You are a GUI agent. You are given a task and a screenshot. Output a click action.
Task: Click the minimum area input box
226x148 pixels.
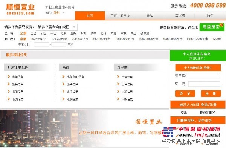point(42,44)
